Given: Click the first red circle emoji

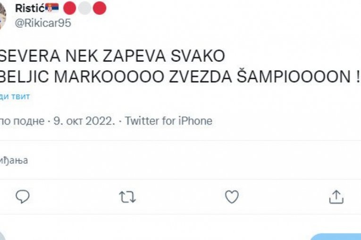Looking at the screenshot, I should 69,8.
